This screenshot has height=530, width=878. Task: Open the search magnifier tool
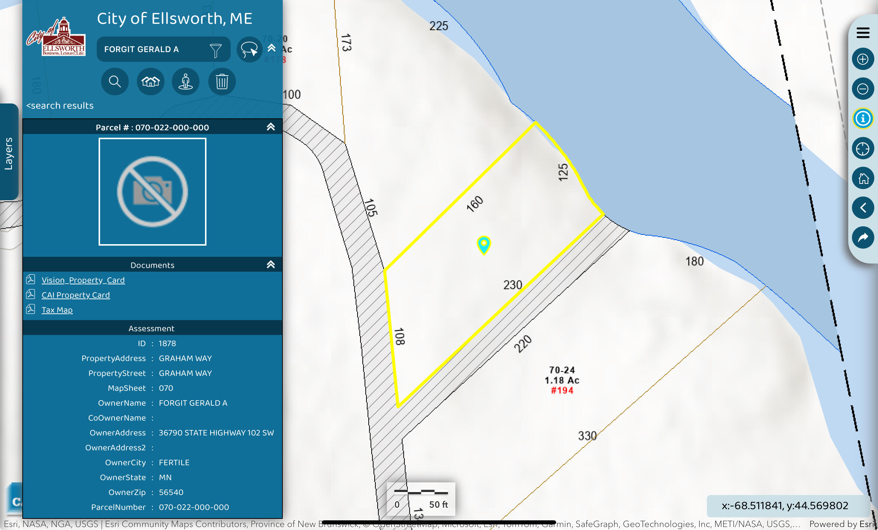pyautogui.click(x=115, y=82)
